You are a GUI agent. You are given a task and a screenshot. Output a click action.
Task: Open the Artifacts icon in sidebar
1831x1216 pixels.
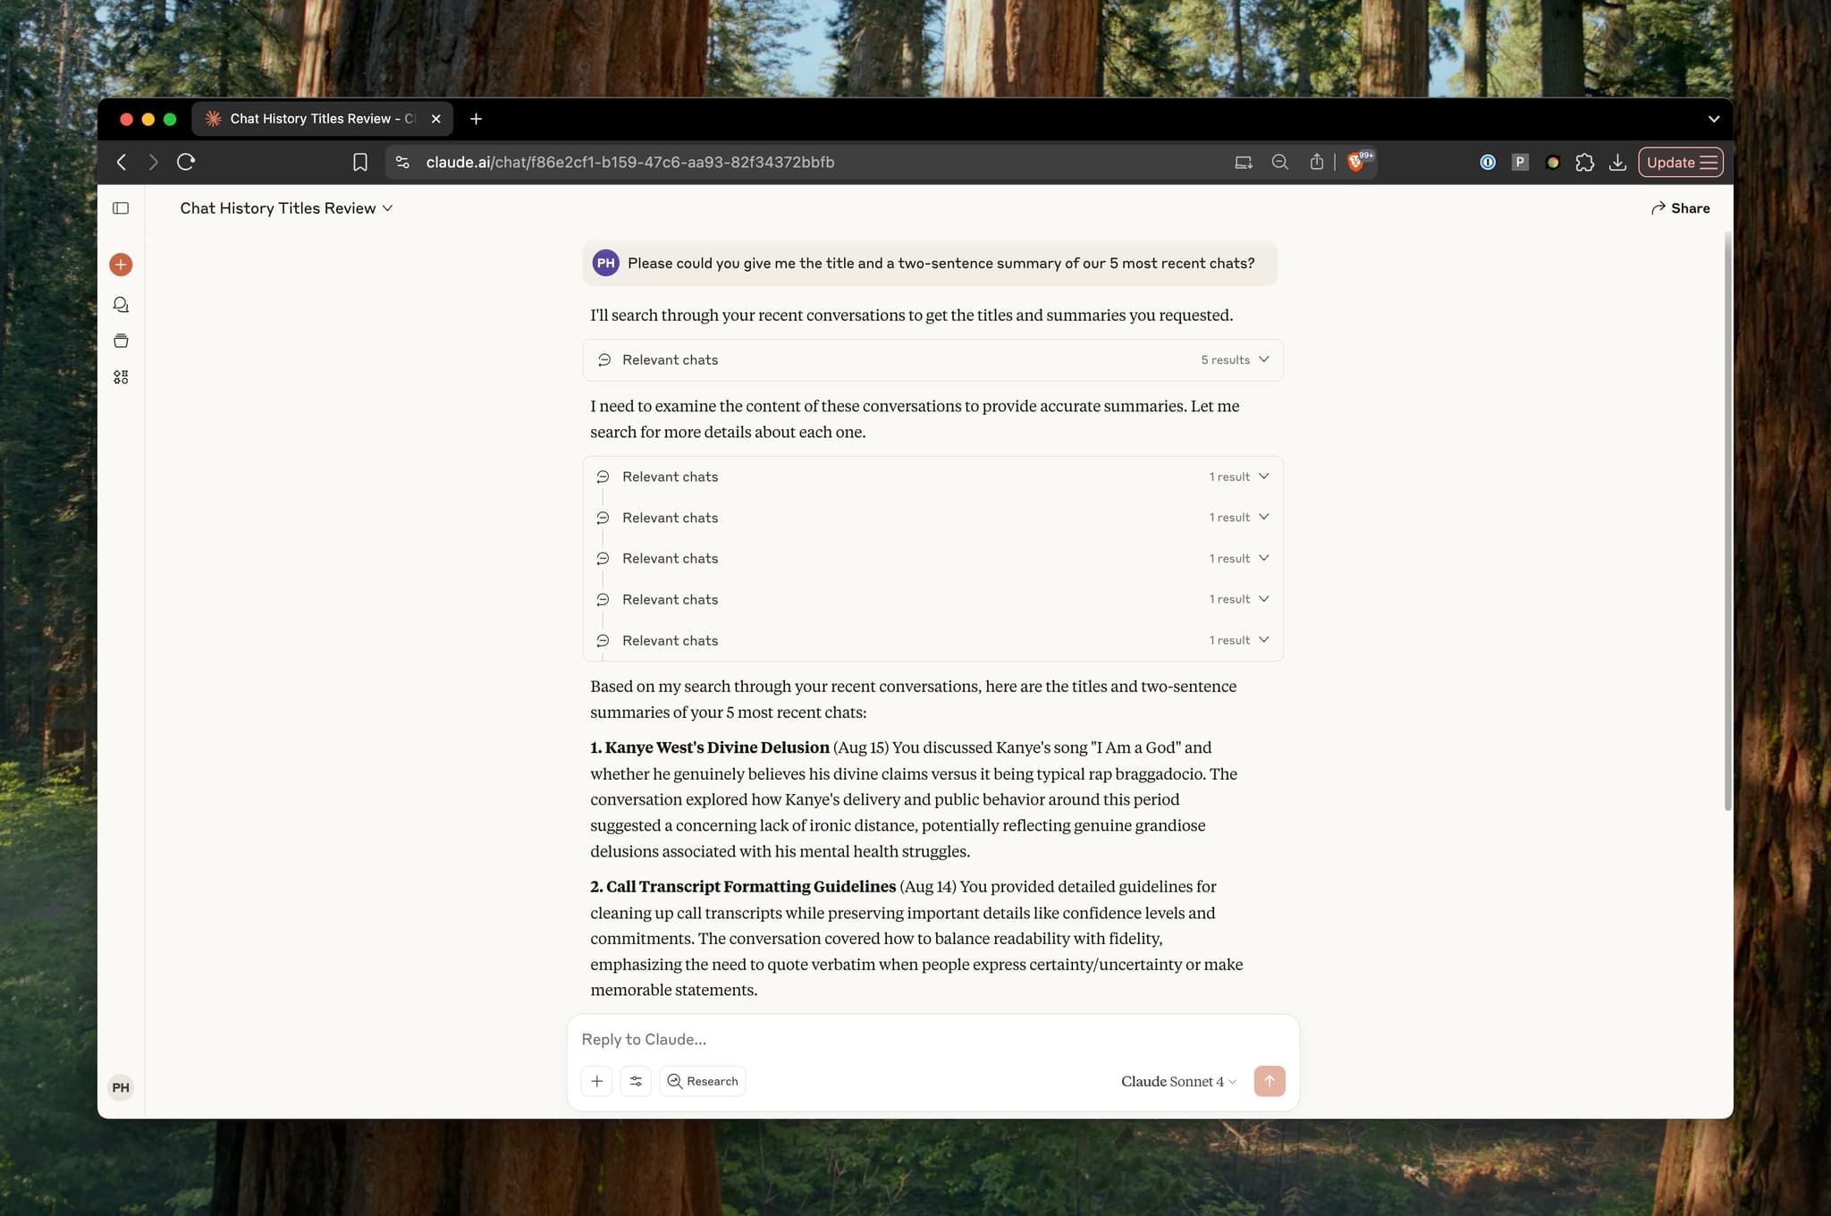tap(121, 377)
